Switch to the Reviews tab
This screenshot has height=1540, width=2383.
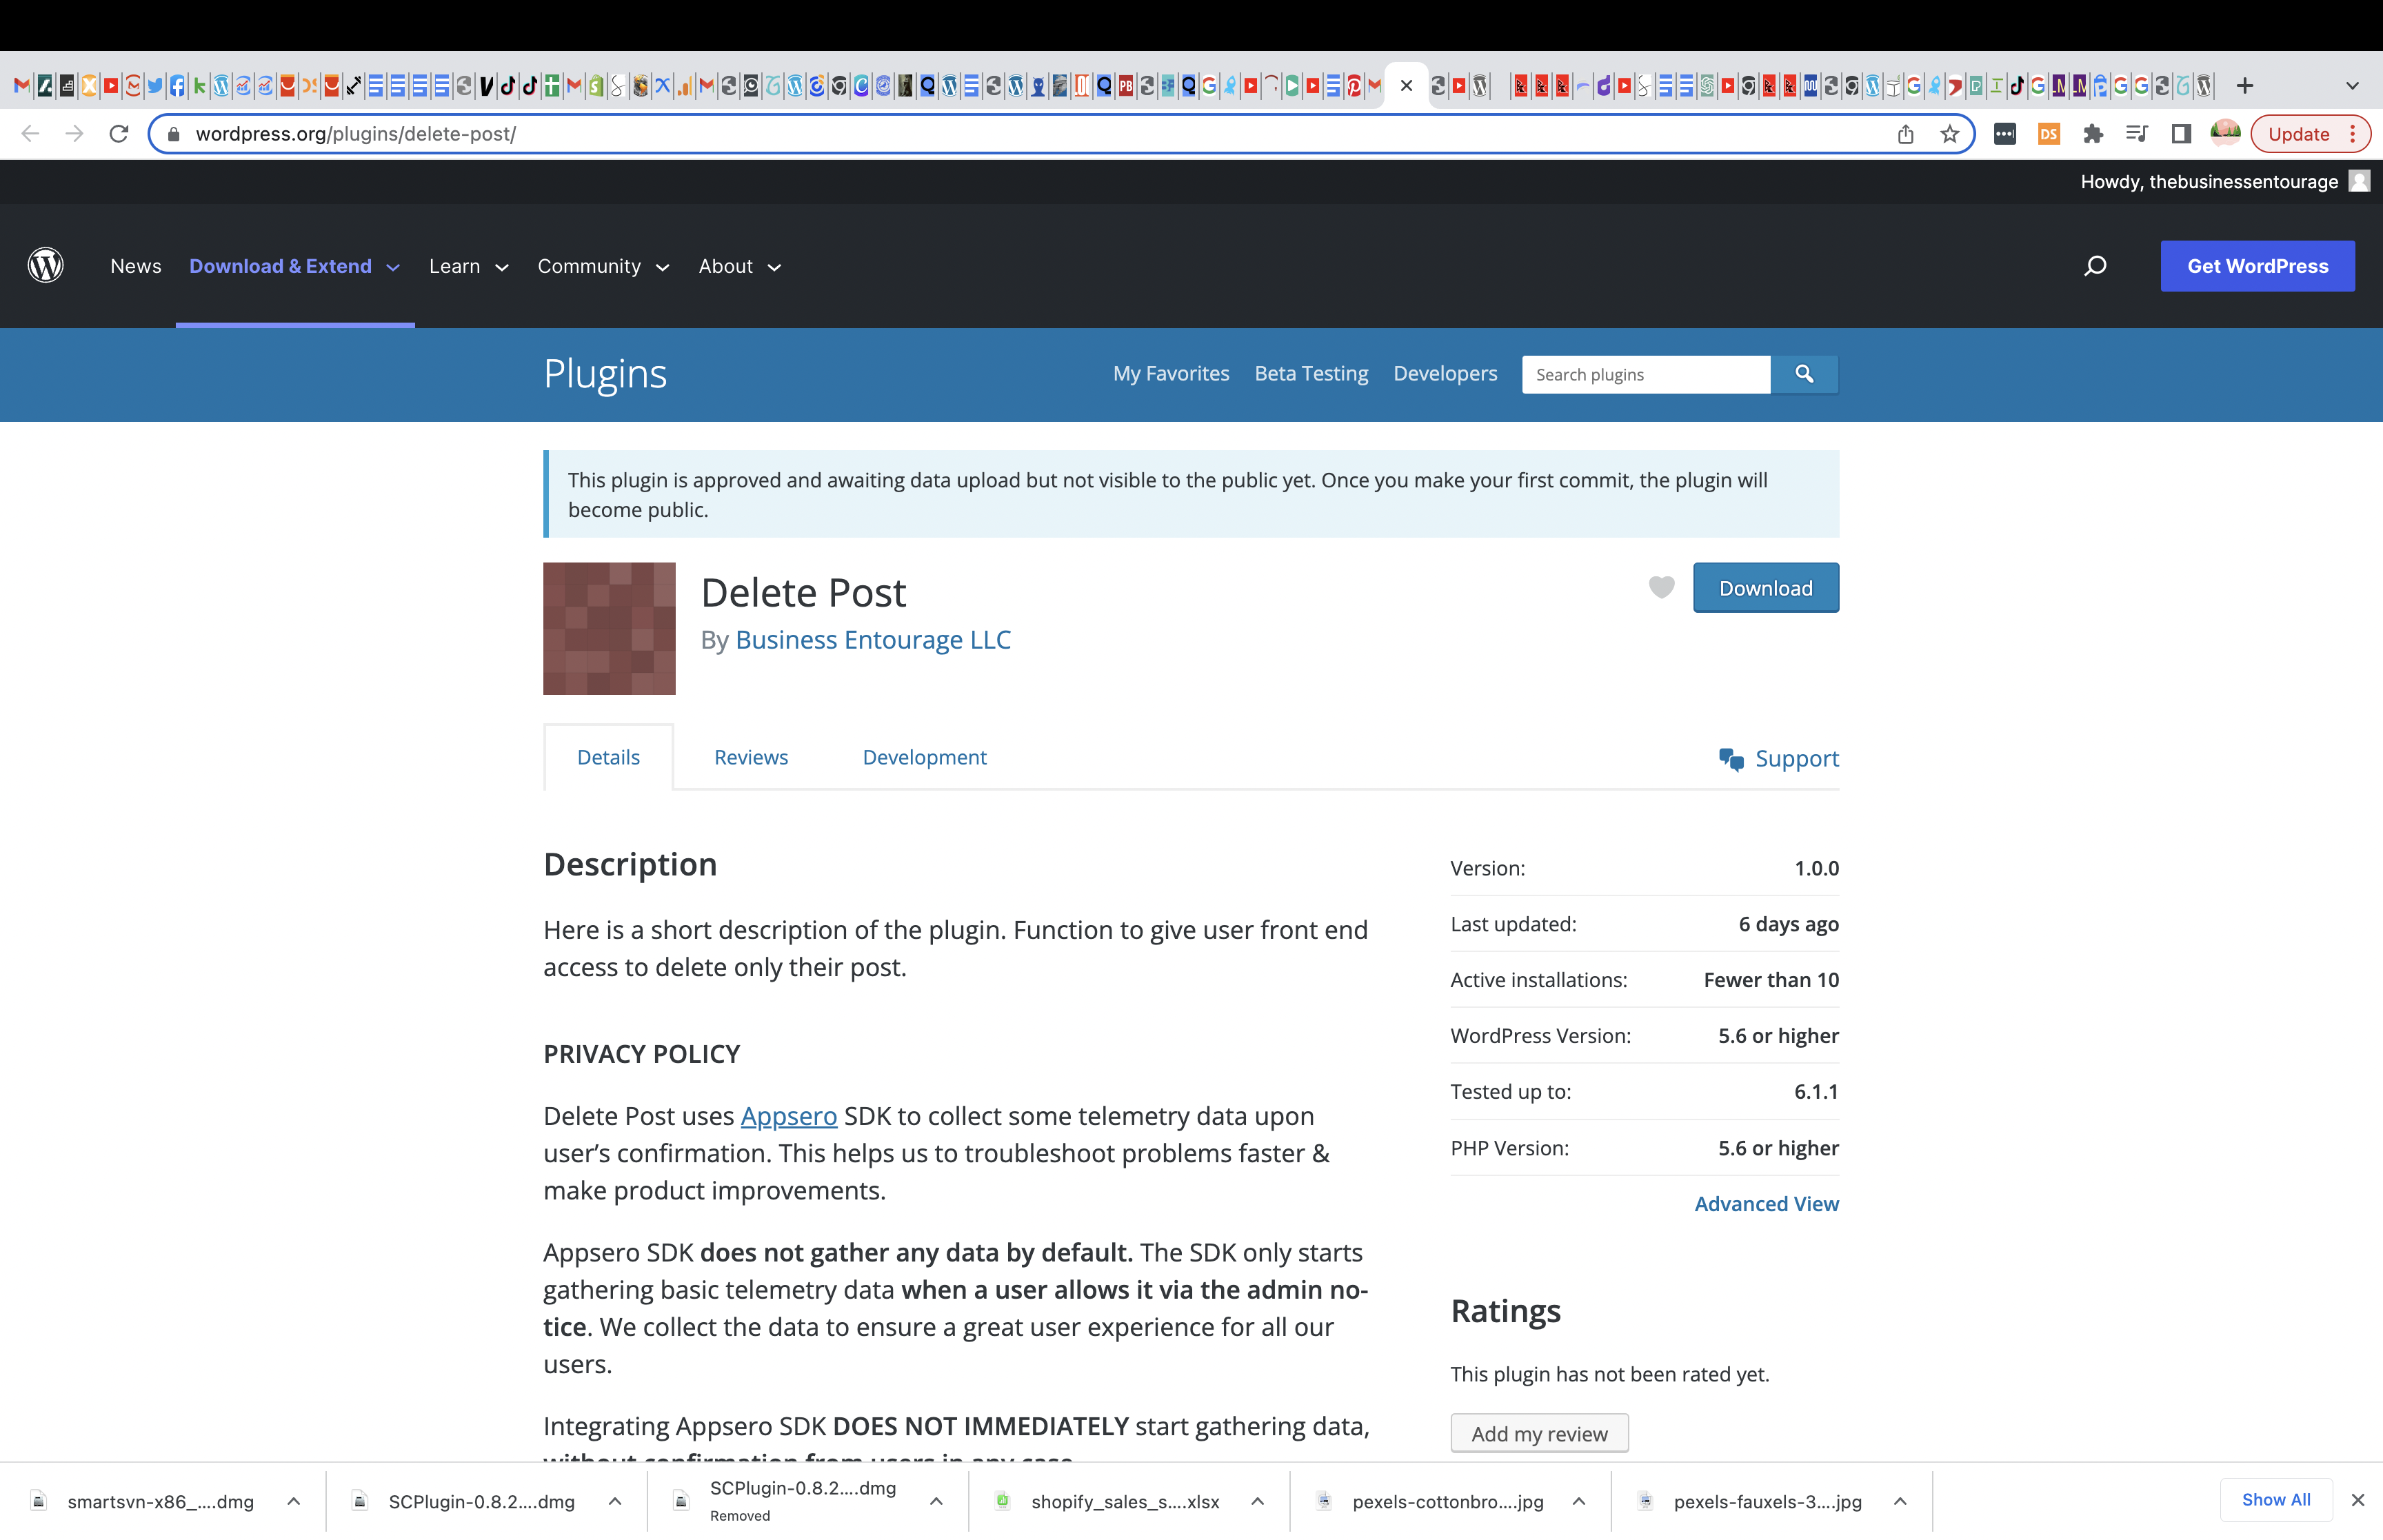[751, 757]
